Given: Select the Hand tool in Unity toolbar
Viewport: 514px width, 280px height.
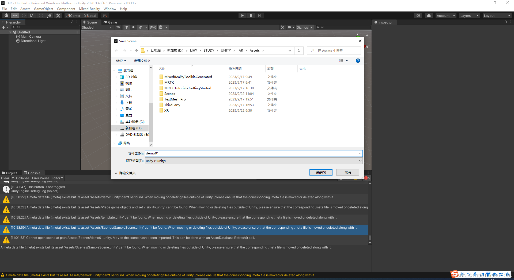Looking at the screenshot, I should pos(6,15).
